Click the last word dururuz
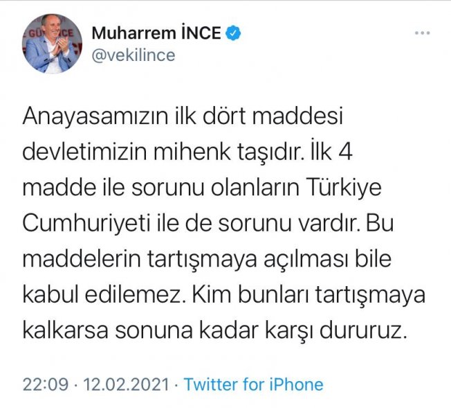Image resolution: width=451 pixels, height=408 pixels. click(364, 330)
